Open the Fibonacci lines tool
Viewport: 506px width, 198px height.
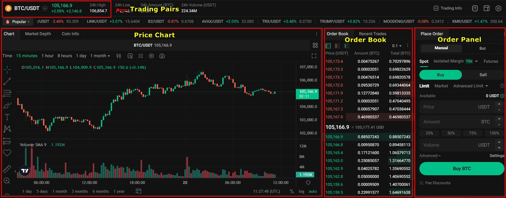click(x=7, y=93)
